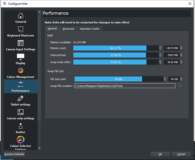195x160 pixels.
Task: Click the Krita logo in title bar
Action: (x=5, y=4)
